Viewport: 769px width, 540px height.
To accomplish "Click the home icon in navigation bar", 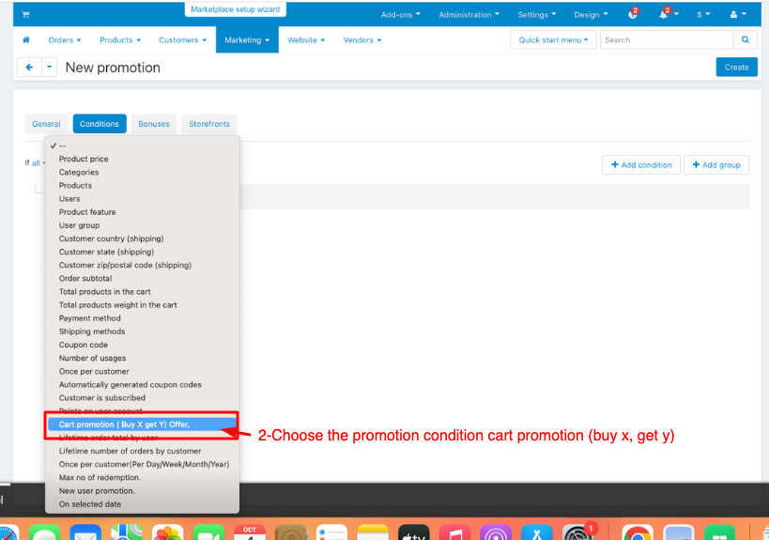I will (x=25, y=40).
